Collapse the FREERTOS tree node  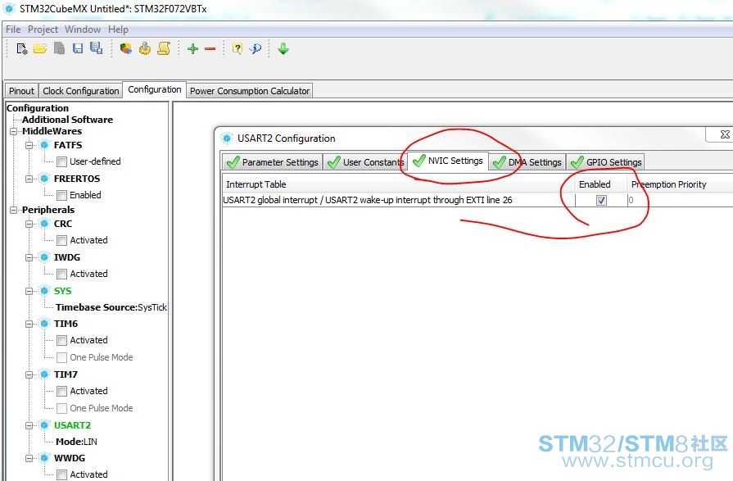pyautogui.click(x=29, y=179)
